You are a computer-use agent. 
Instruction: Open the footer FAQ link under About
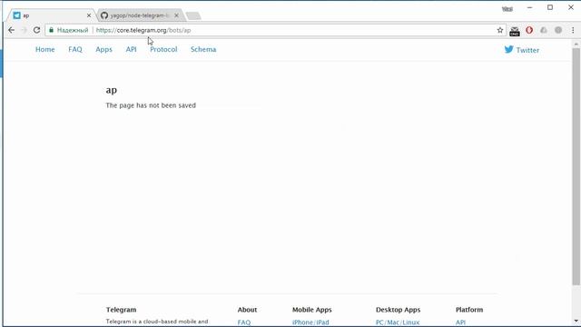(244, 322)
